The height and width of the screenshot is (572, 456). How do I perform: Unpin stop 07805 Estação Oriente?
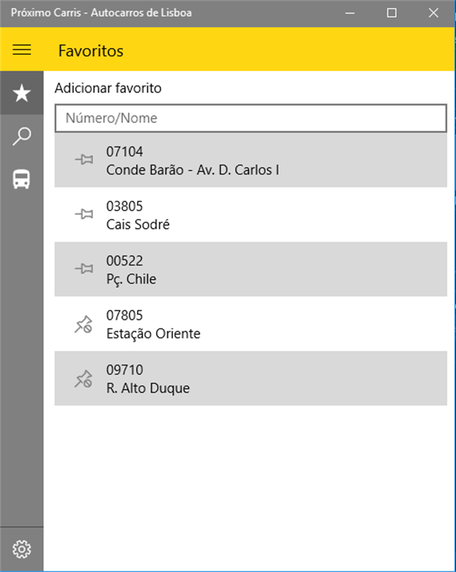click(x=84, y=324)
